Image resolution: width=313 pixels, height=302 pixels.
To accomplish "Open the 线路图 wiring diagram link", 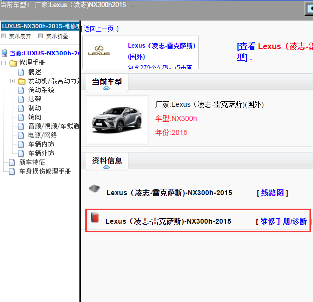I will (x=272, y=193).
